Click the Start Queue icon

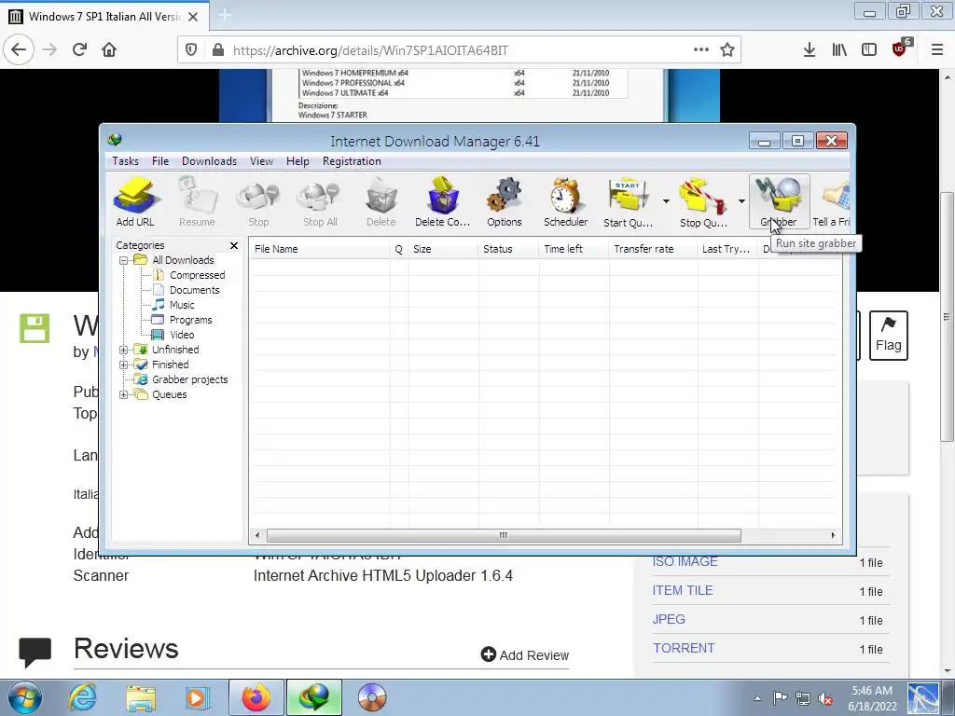point(628,201)
